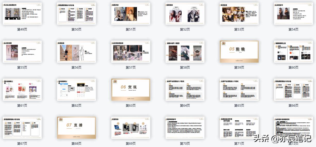The width and height of the screenshot is (316, 147).
Task: Select the slide thumbnail for 第53页
Action: point(239,14)
